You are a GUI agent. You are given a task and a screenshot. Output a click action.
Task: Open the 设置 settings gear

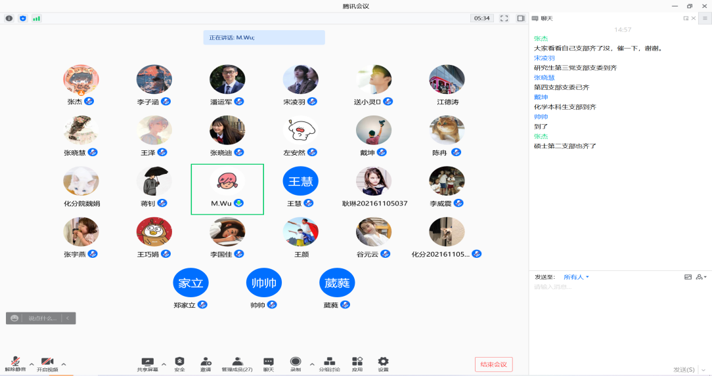coord(383,363)
